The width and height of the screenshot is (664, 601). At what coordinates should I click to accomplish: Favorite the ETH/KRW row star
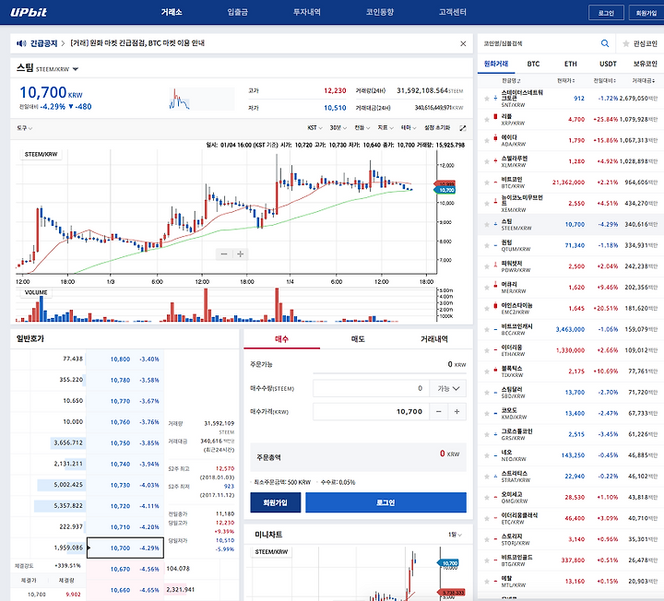pos(487,350)
